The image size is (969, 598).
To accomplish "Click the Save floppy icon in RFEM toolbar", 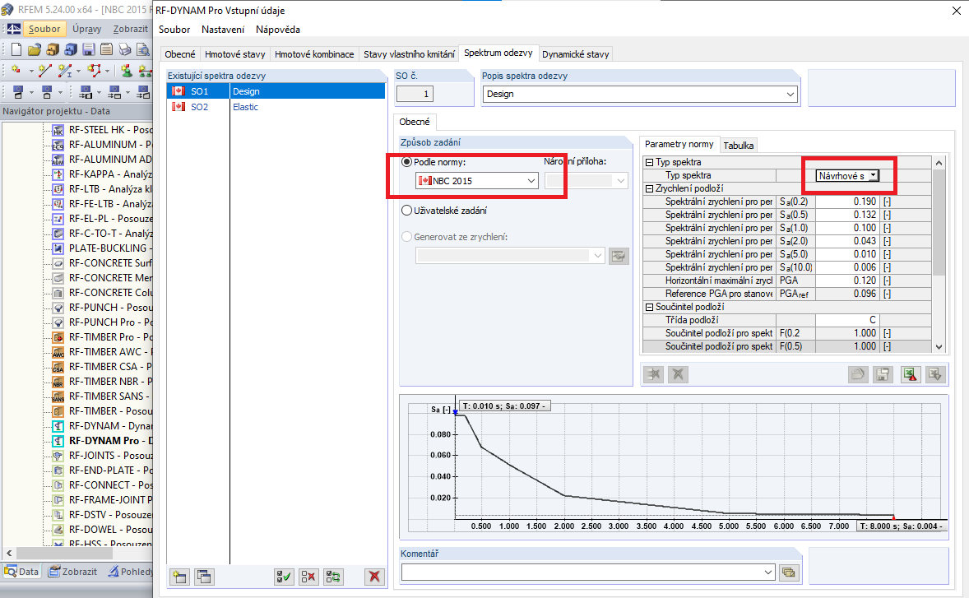I will click(89, 49).
